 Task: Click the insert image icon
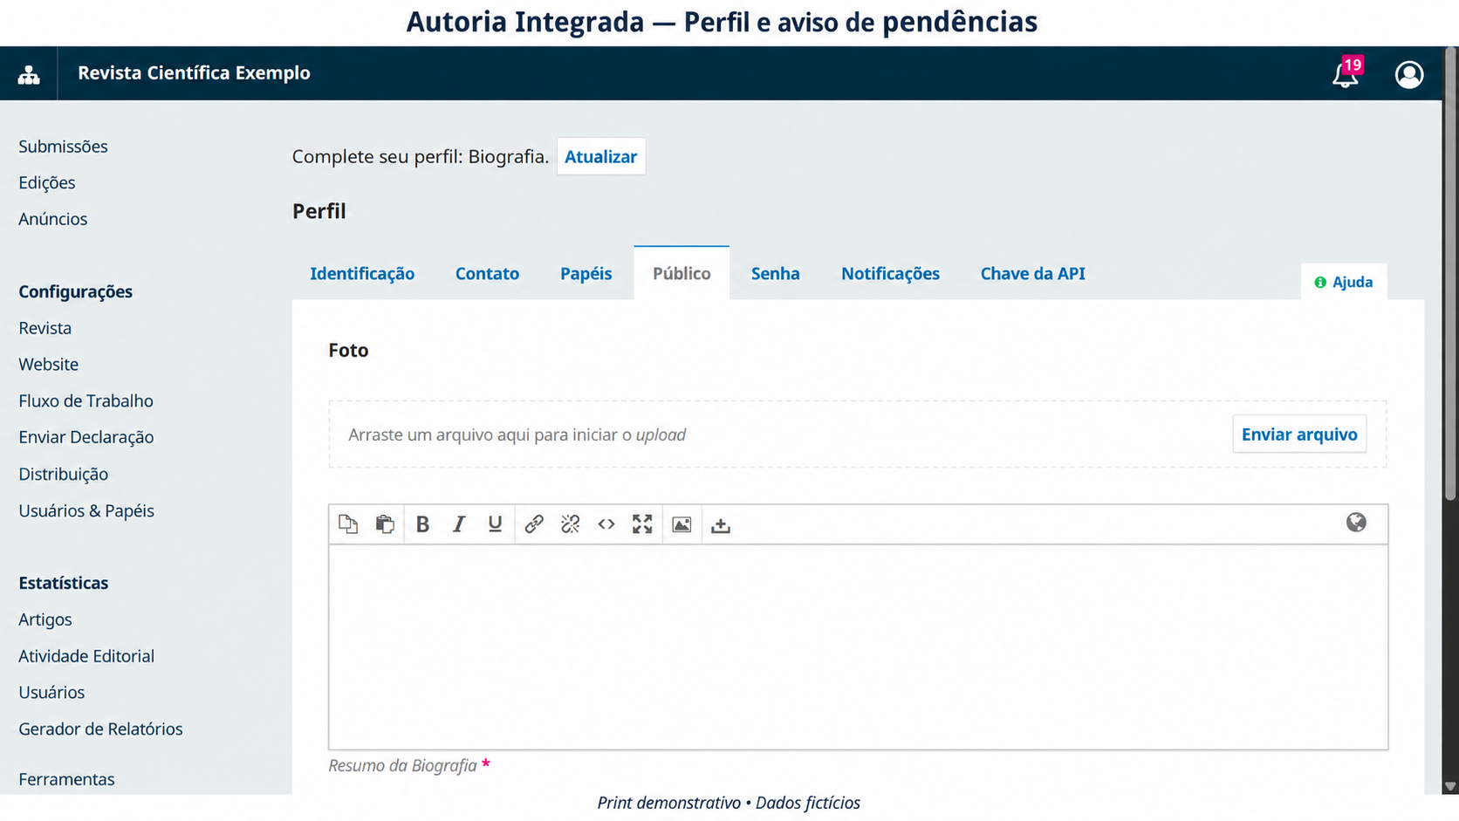click(x=682, y=523)
